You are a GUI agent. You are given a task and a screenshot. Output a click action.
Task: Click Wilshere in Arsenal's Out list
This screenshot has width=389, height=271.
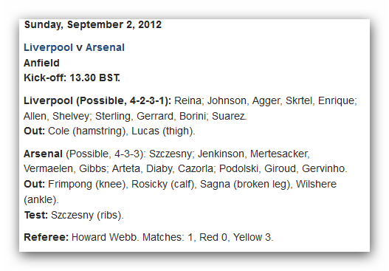tap(317, 184)
